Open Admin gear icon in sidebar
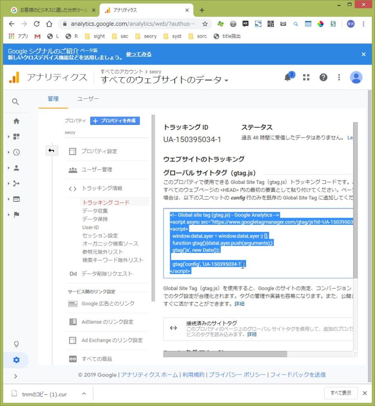375x406 pixels. coord(16,360)
